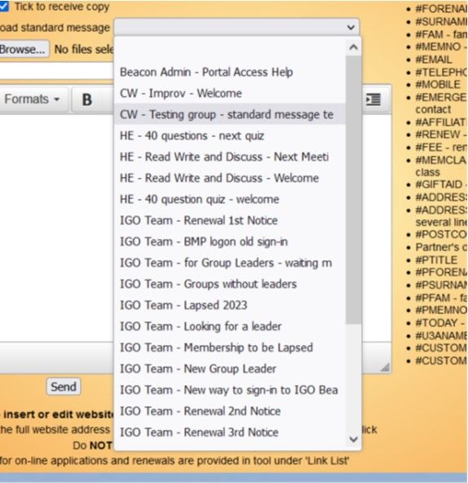Click the editor resize handle corner
468x483 pixels.
[x=385, y=367]
